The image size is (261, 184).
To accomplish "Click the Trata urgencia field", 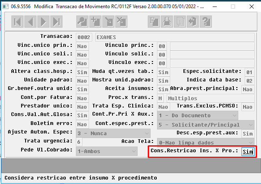I will [x=79, y=142].
